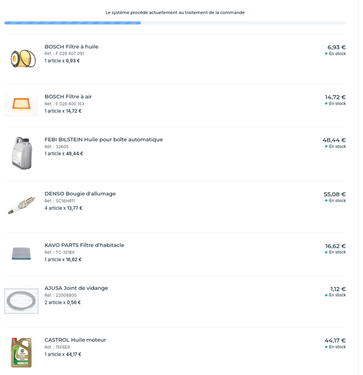The width and height of the screenshot is (363, 375).
Task: Click the AJUSA drain gasket image
Action: click(21, 300)
